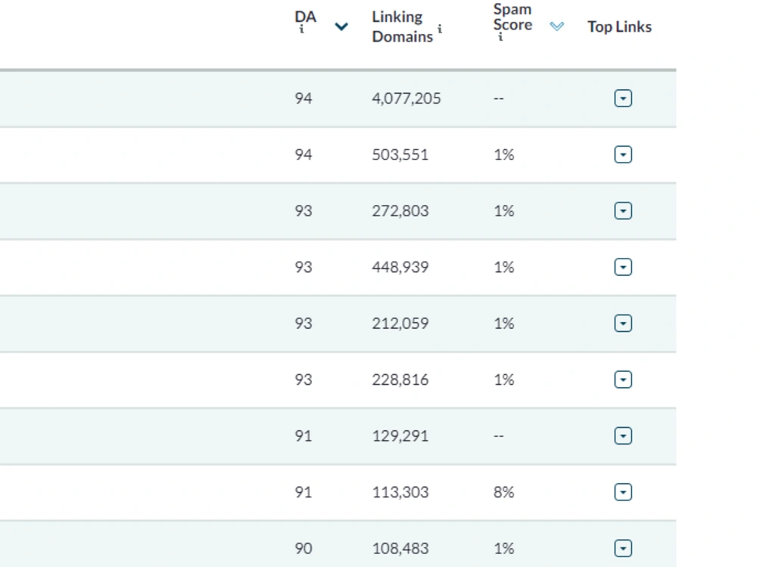
Task: Click the DA 90 cell
Action: click(x=304, y=548)
